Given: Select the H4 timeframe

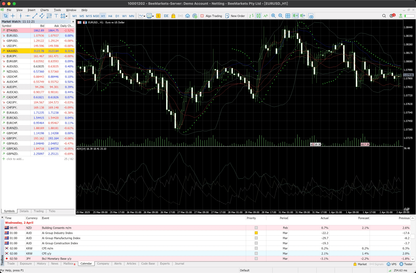Looking at the screenshot, I should tap(110, 16).
